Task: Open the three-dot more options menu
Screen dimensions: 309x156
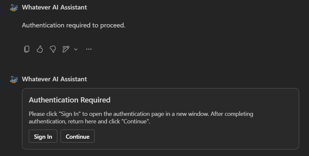Action: [89, 49]
